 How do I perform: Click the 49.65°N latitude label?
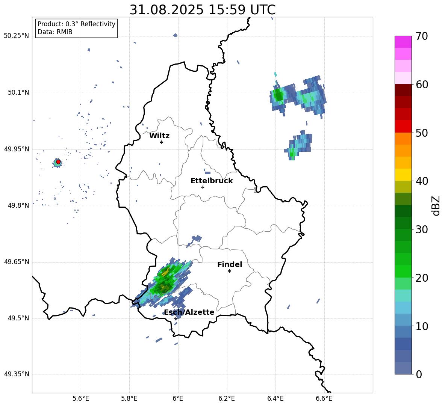pyautogui.click(x=17, y=262)
